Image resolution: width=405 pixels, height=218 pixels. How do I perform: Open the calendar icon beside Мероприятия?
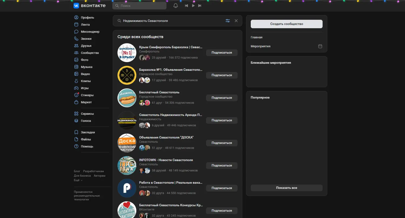tap(320, 46)
